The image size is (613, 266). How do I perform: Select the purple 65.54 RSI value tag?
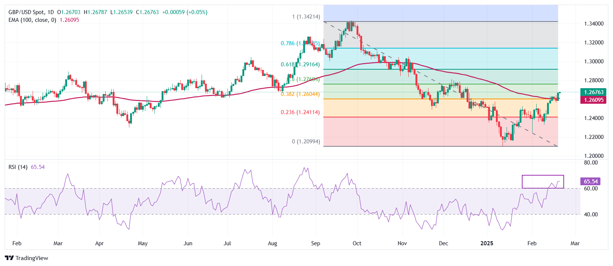pos(591,182)
